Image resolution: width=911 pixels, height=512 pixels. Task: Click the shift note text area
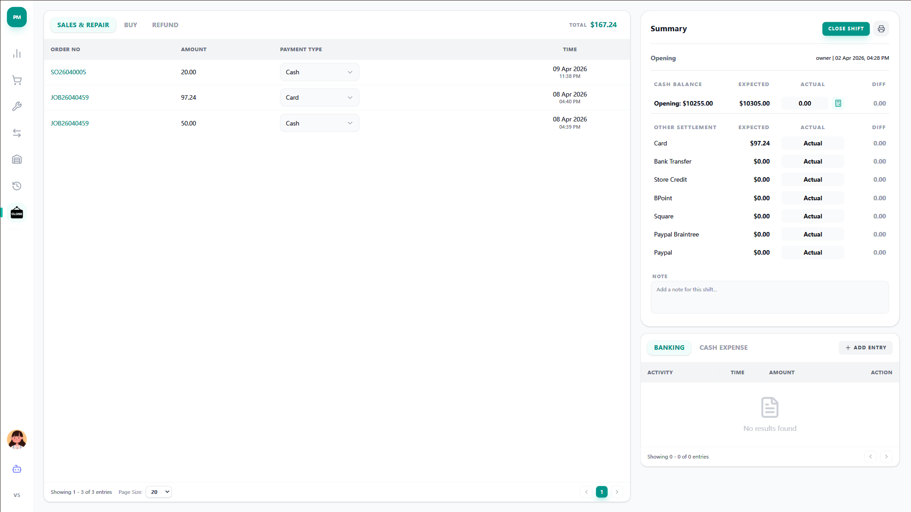coord(769,297)
